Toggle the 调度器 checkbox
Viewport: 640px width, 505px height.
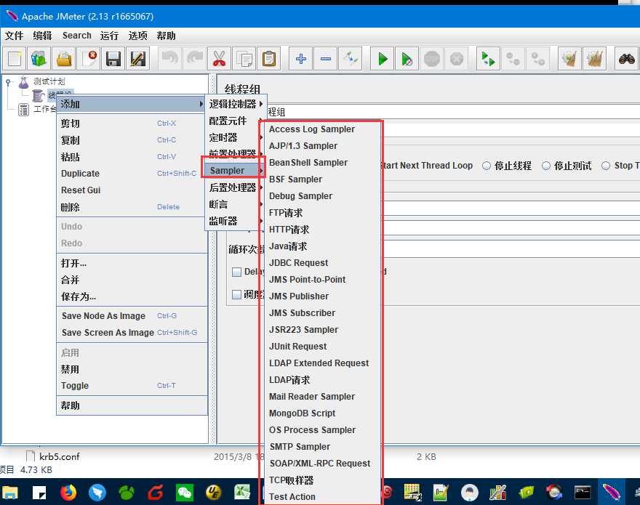pyautogui.click(x=237, y=294)
